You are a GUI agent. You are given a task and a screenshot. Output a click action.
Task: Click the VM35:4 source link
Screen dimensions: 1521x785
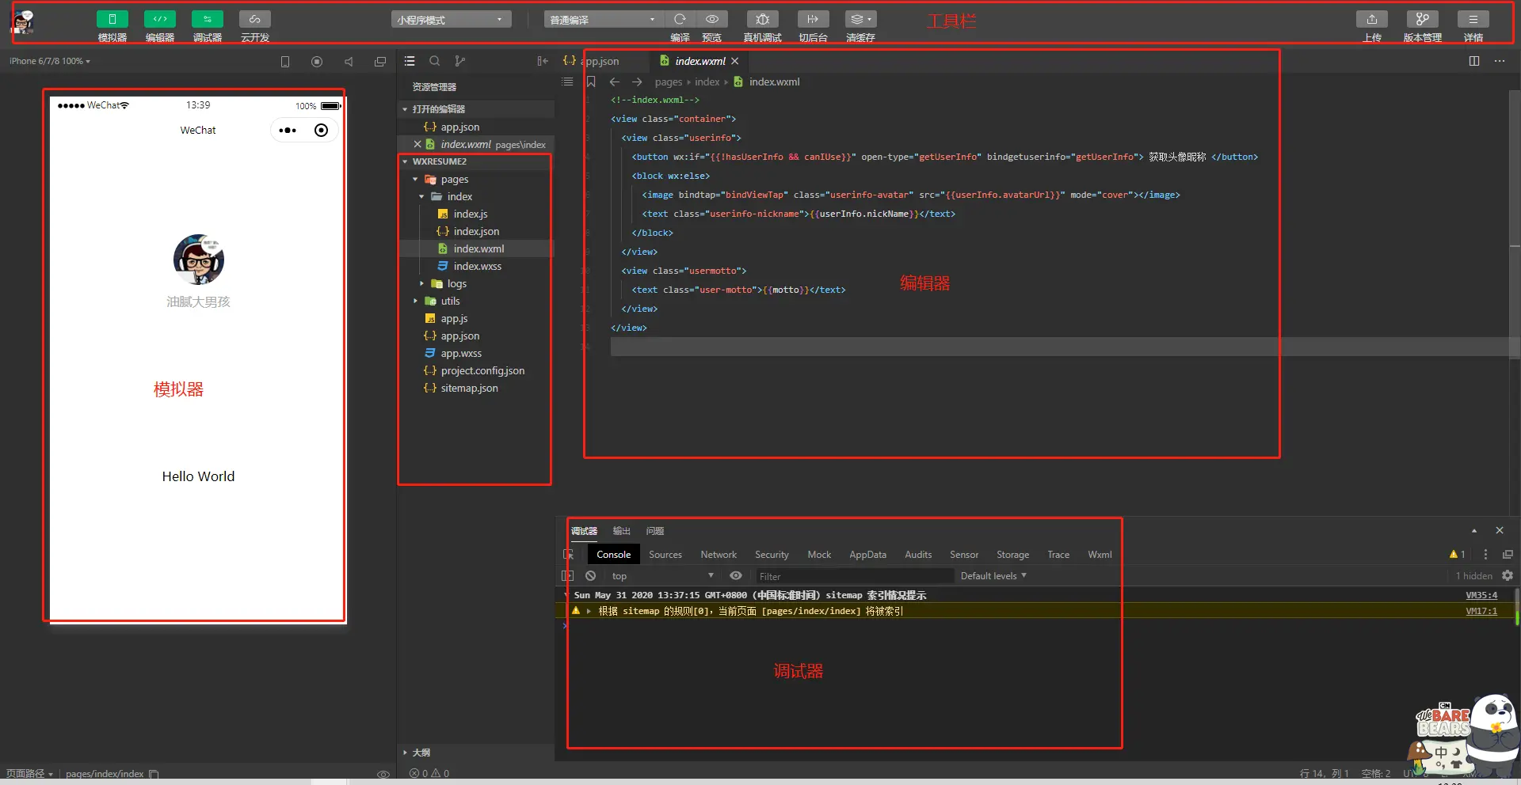click(x=1481, y=595)
